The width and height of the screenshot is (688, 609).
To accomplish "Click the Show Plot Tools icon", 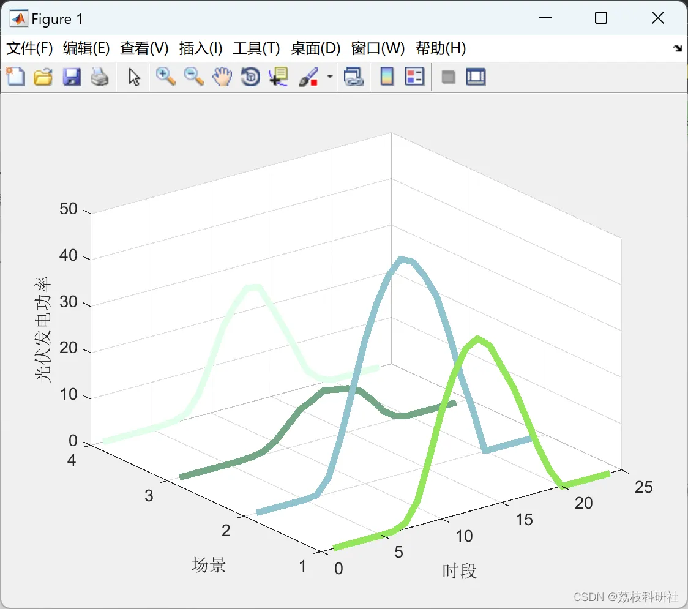I will point(476,77).
